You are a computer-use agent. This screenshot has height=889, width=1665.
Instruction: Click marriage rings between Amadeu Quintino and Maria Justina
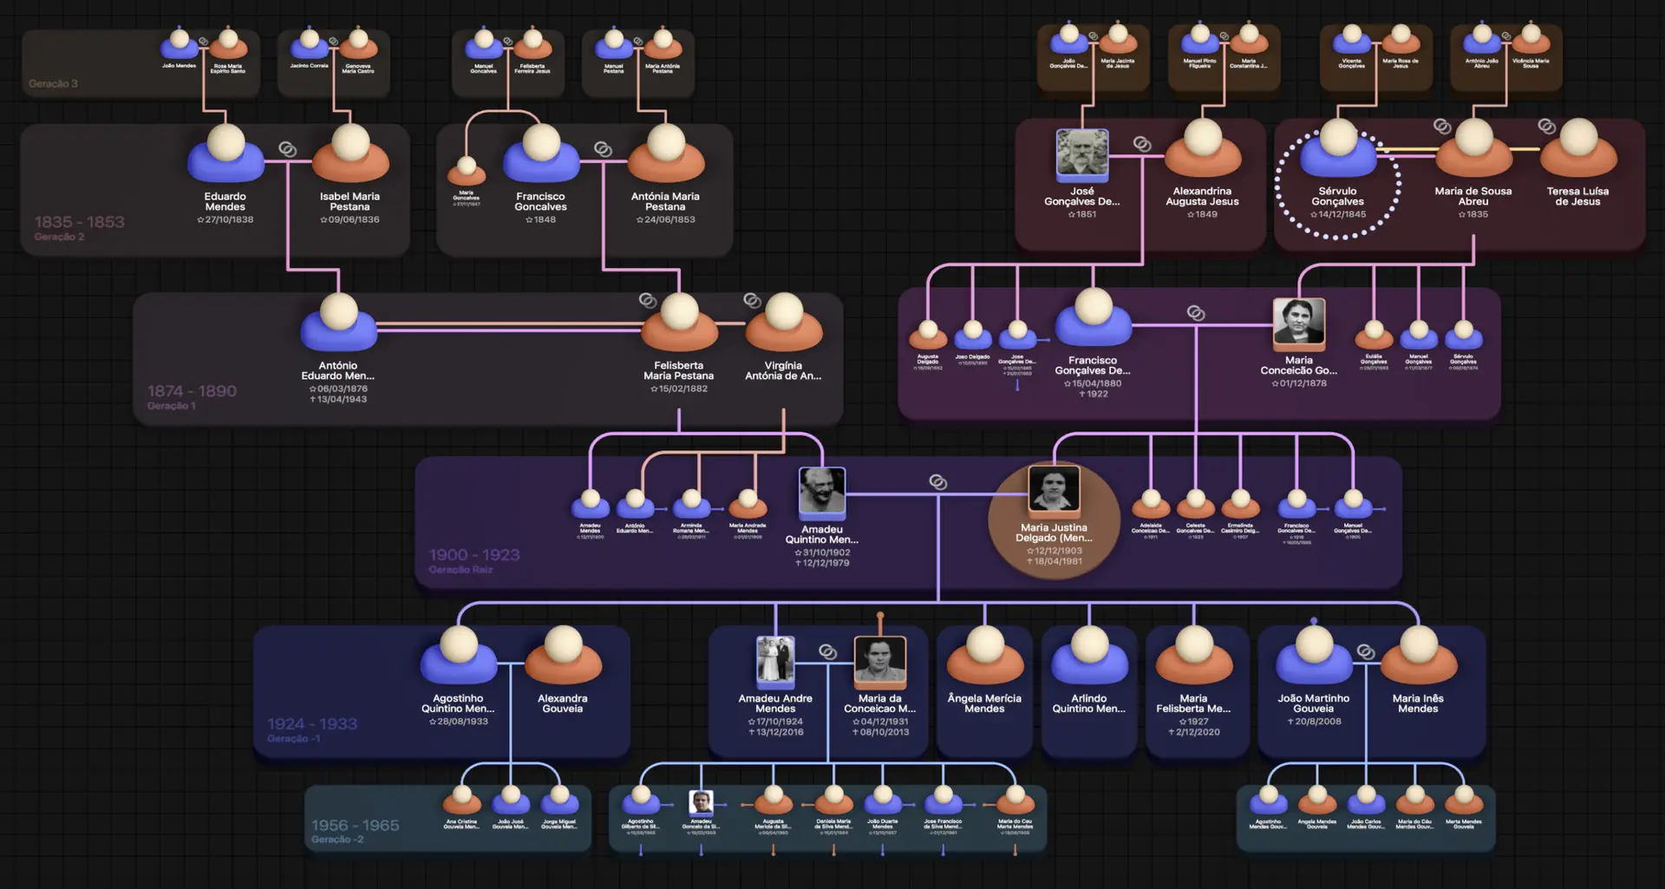pyautogui.click(x=937, y=482)
